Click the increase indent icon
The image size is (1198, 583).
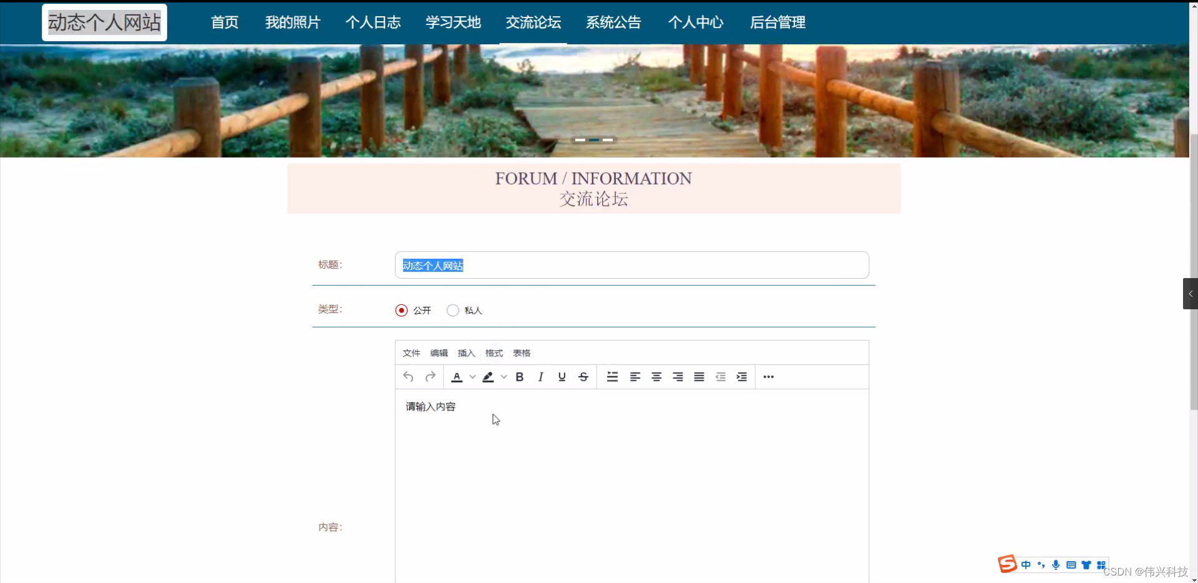point(742,377)
